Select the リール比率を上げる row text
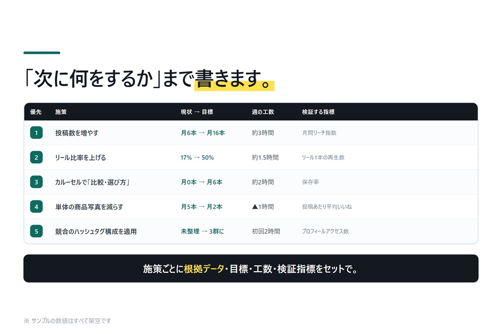This screenshot has width=502, height=334. pos(81,157)
